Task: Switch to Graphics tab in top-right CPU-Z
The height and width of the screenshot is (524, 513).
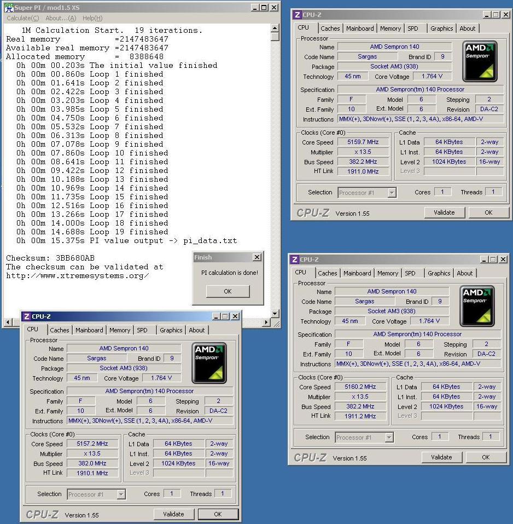Action: point(441,28)
